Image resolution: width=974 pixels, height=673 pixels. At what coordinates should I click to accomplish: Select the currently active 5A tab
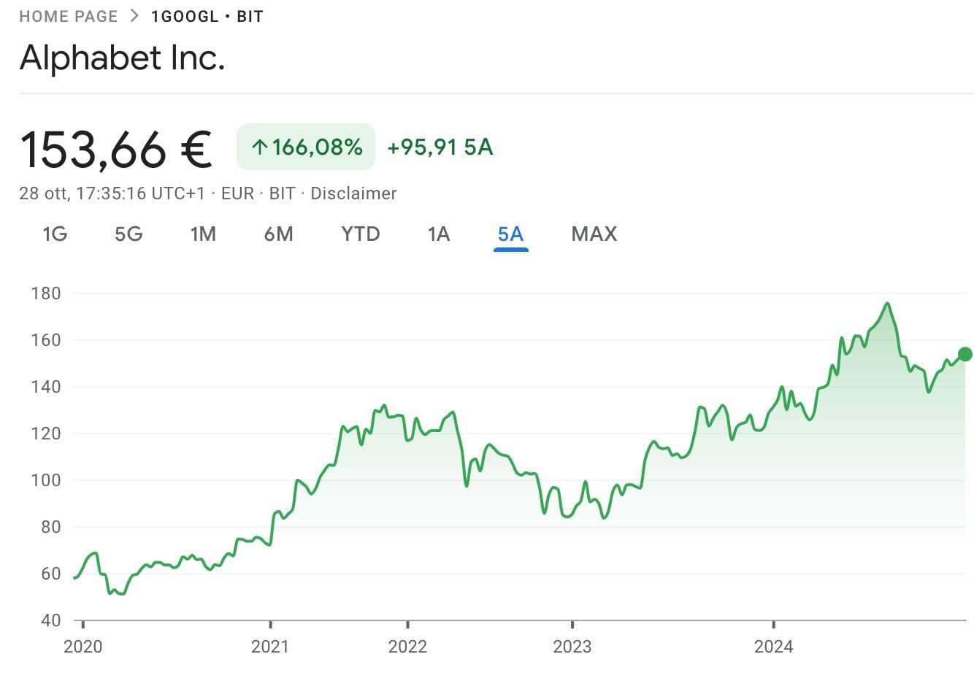[510, 234]
